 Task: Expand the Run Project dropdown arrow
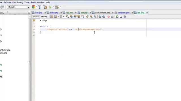pyautogui.click(x=53, y=7)
